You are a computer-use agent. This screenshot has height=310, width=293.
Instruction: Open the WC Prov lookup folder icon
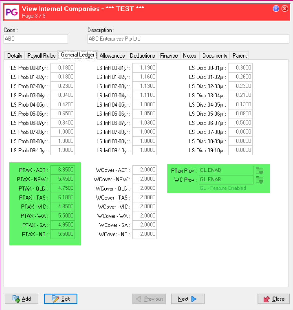click(260, 180)
